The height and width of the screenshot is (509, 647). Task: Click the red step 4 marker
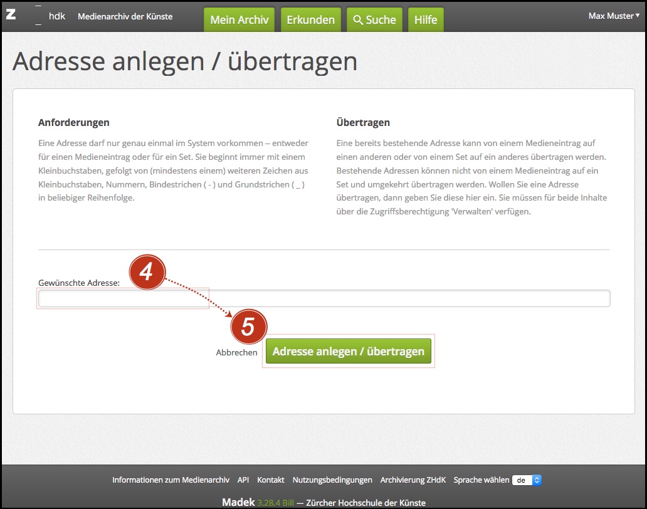click(x=147, y=272)
